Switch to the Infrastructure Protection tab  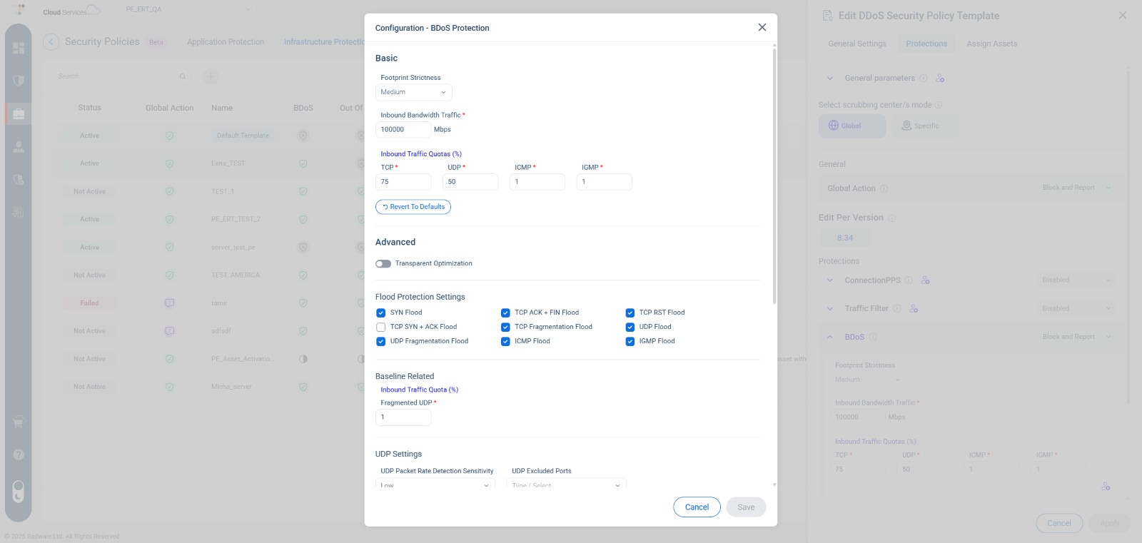(324, 42)
